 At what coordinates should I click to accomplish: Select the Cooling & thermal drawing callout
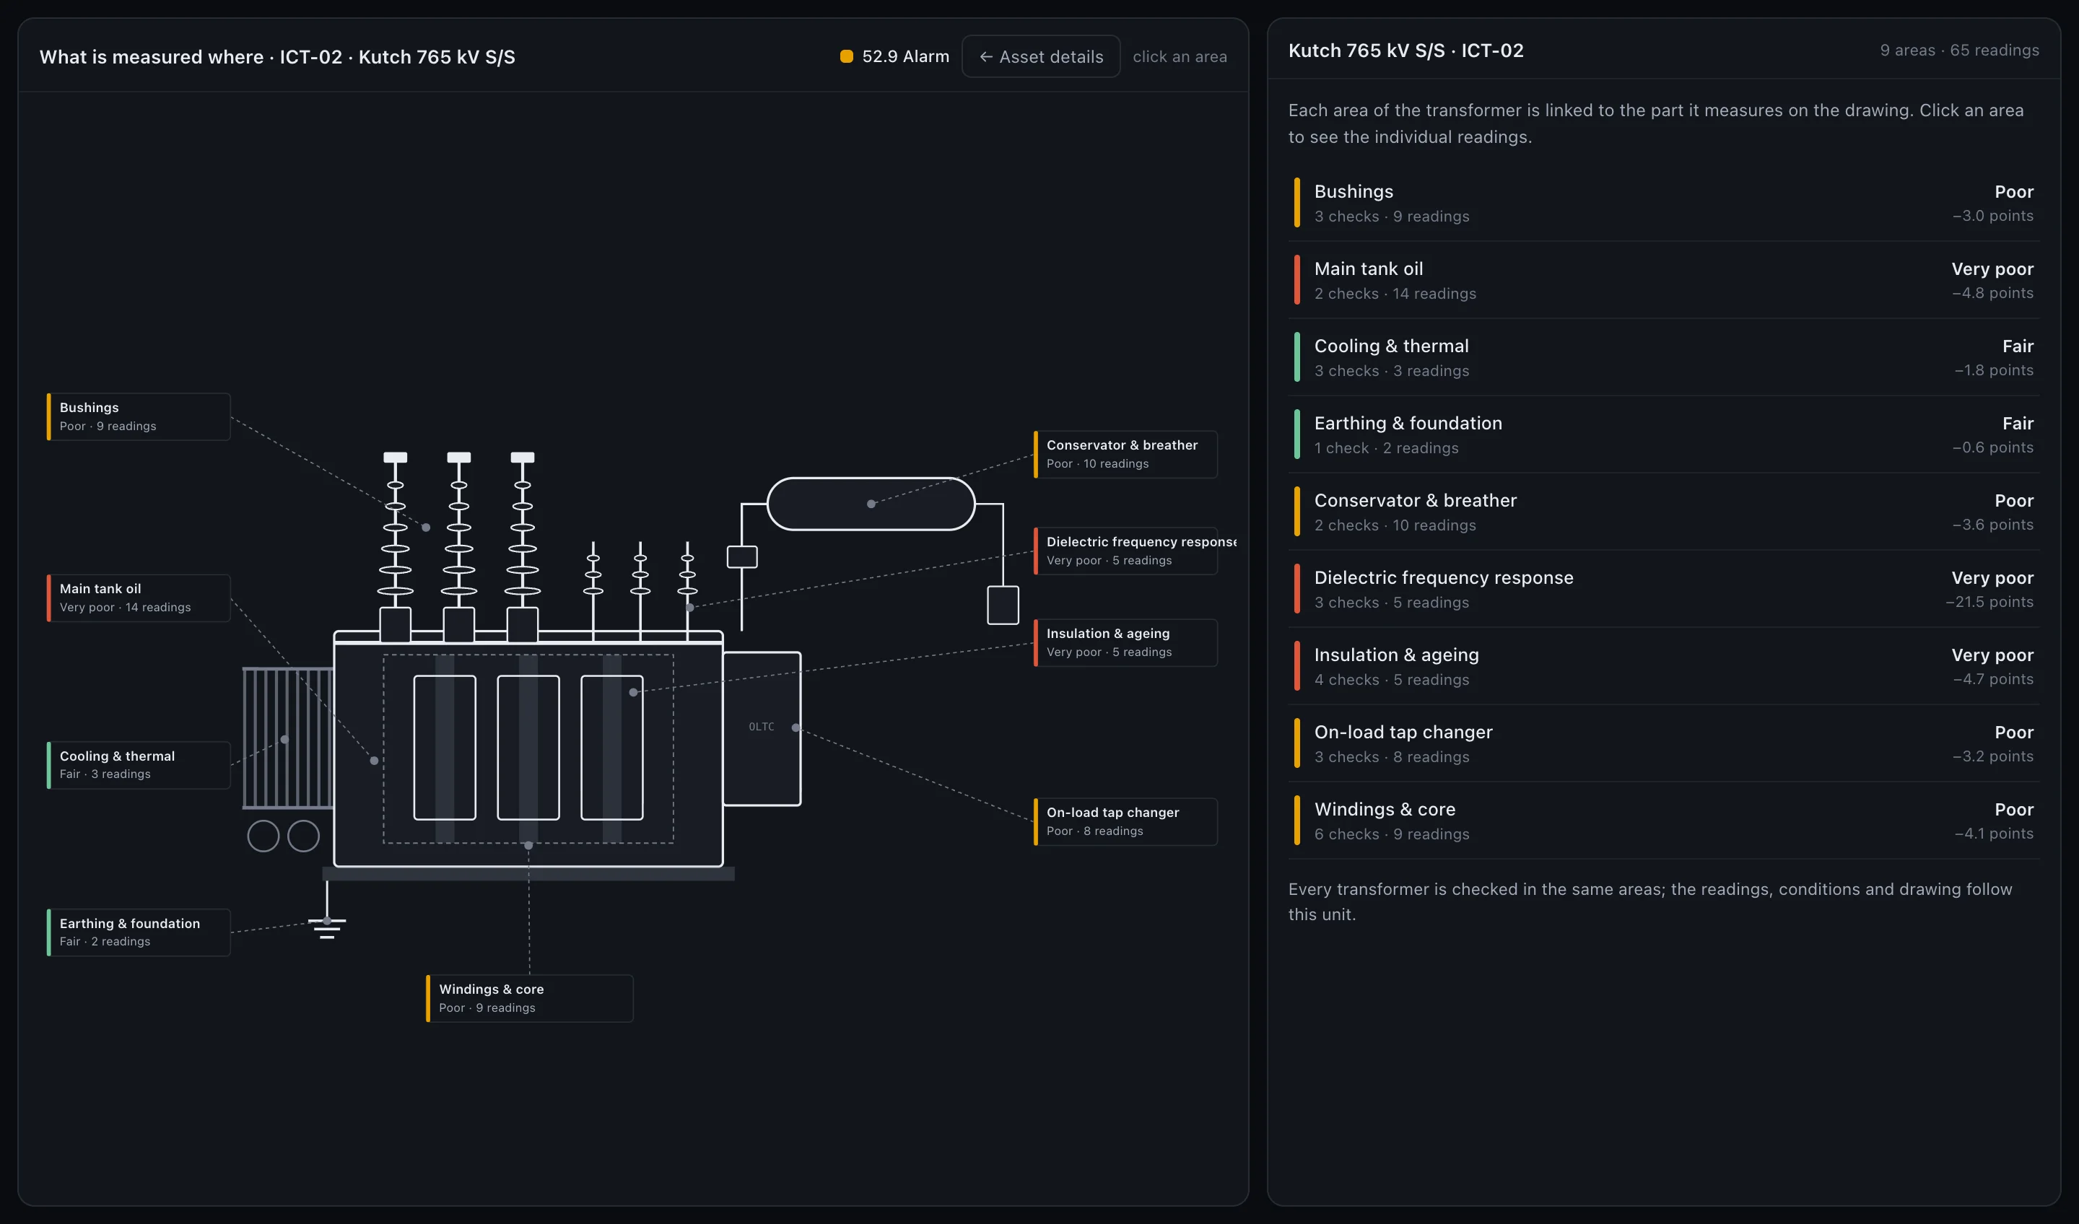[x=139, y=764]
